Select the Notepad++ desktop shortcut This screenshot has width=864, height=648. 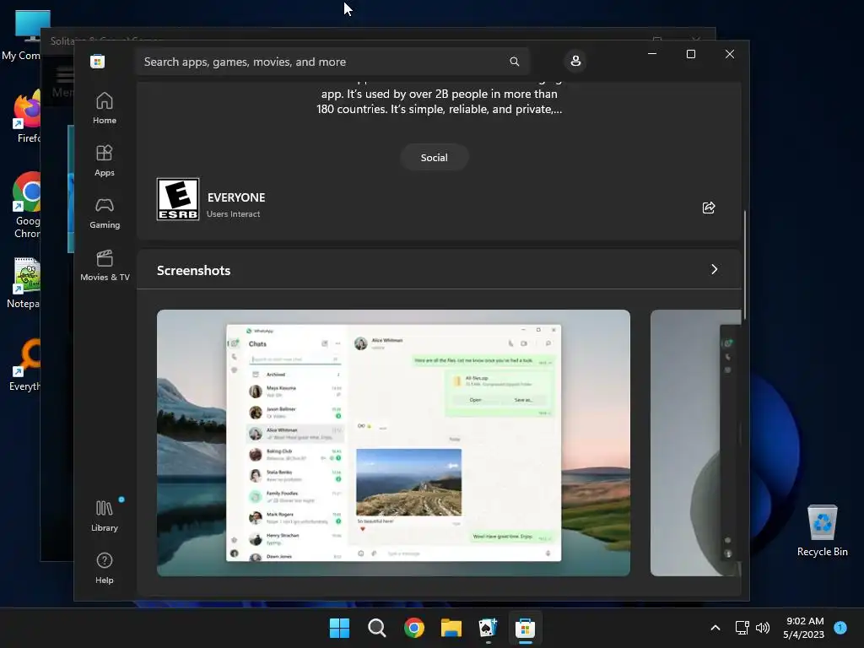click(x=24, y=283)
